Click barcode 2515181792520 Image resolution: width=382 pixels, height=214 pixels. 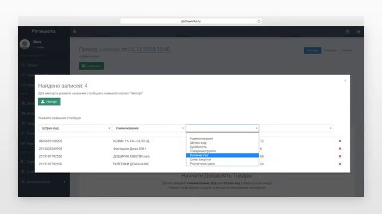(x=50, y=156)
